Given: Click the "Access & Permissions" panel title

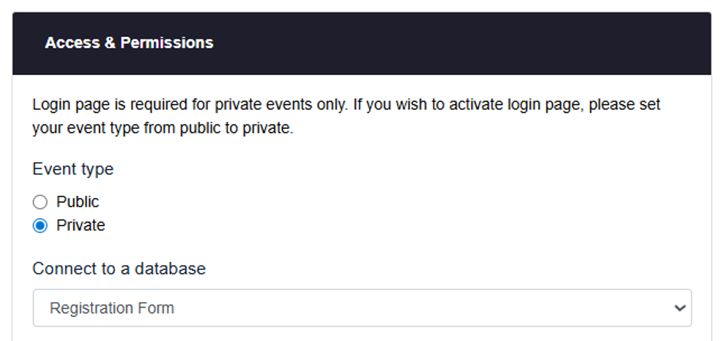Looking at the screenshot, I should coord(129,43).
